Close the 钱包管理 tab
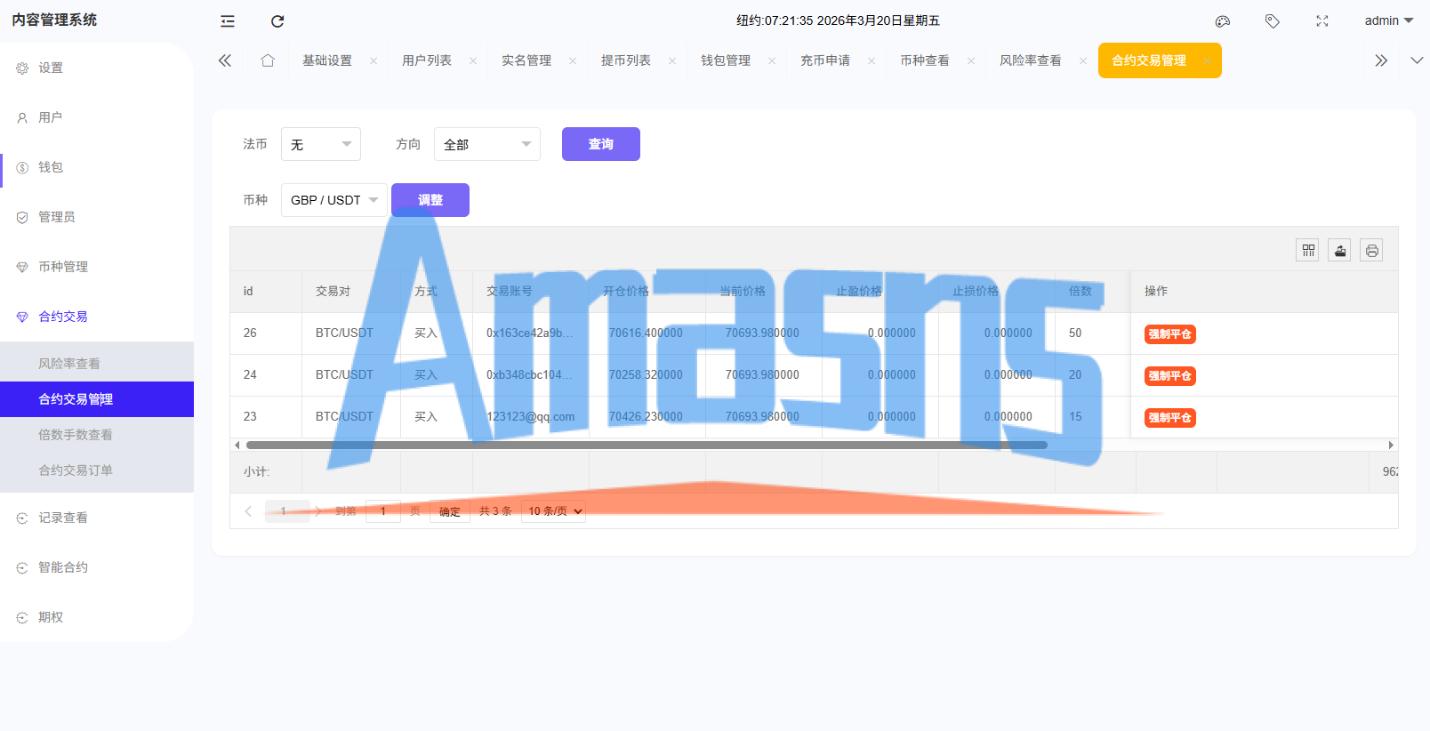Screen dimensions: 1430x731 pos(772,61)
